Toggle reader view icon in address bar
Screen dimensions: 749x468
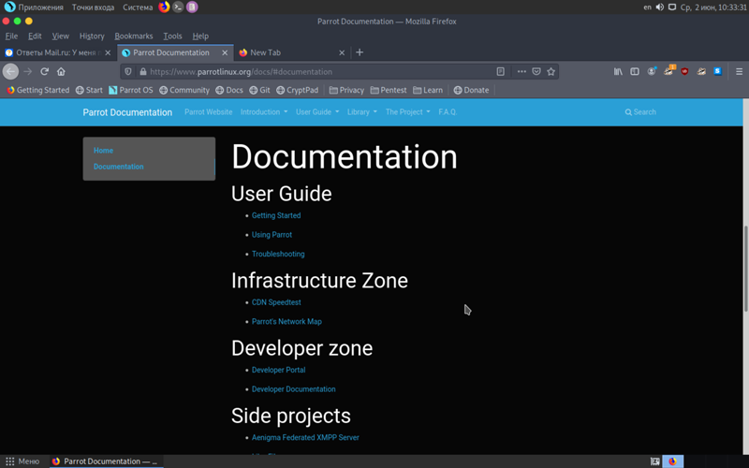point(501,72)
